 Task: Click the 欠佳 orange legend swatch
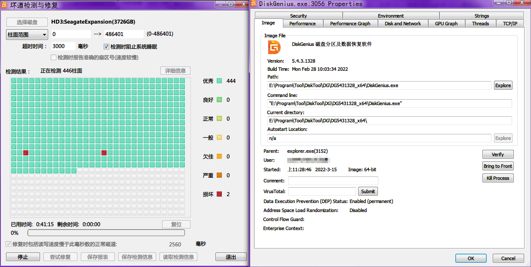[x=219, y=156]
